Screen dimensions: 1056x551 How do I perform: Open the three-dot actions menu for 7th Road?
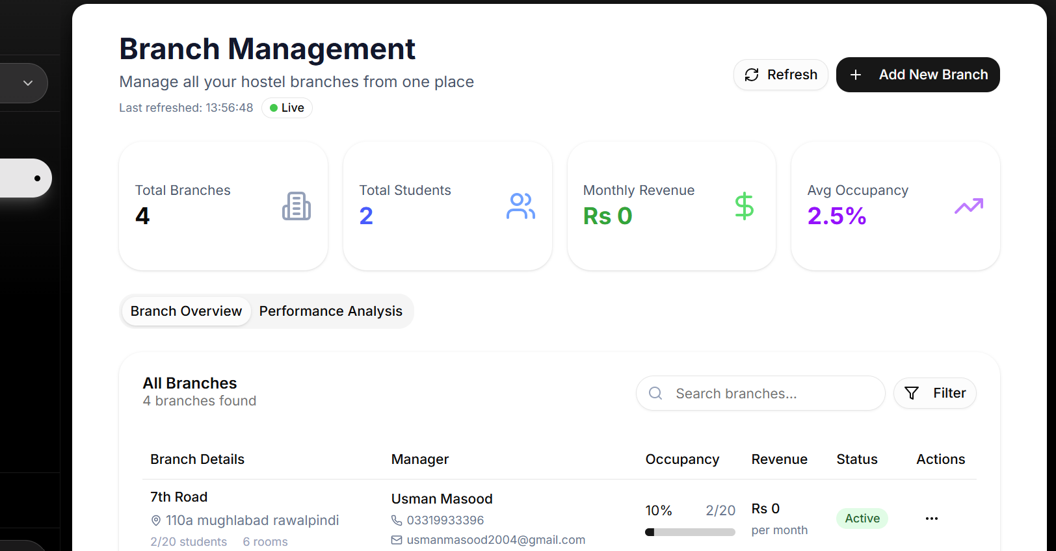point(931,519)
